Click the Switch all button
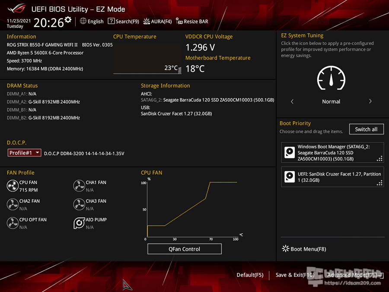This screenshot has width=389, height=292. point(366,129)
